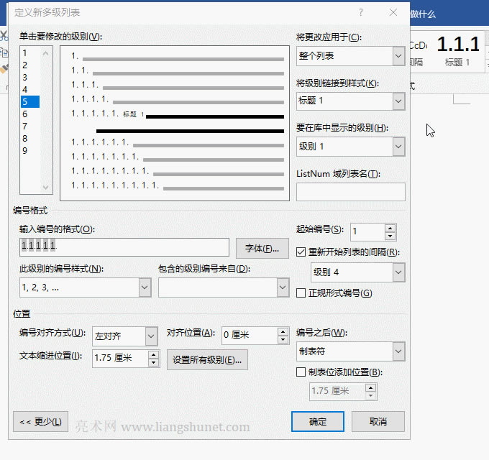Viewport: 489px width, 460px height.
Task: Increase the start number spinner up arrow
Action: pyautogui.click(x=390, y=228)
